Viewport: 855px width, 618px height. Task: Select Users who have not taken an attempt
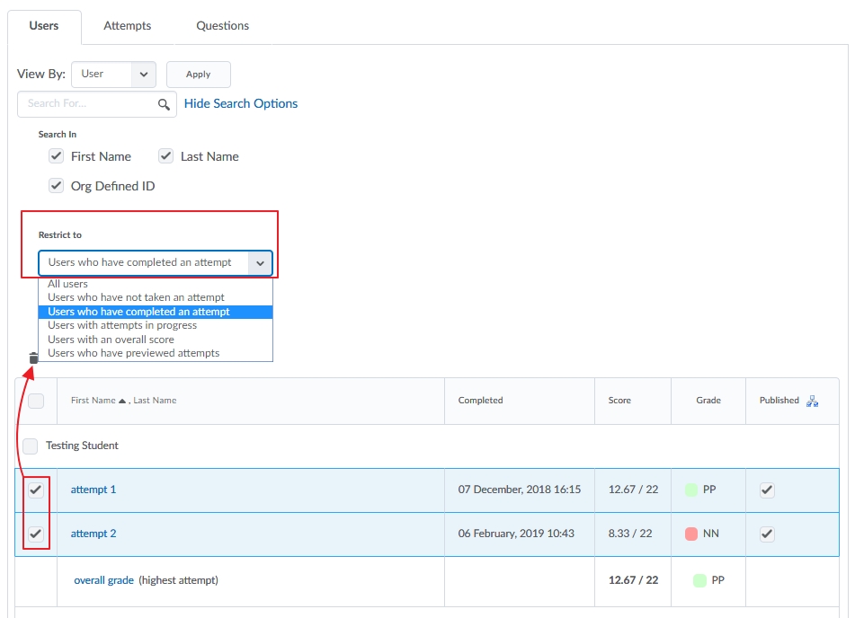pyautogui.click(x=156, y=297)
